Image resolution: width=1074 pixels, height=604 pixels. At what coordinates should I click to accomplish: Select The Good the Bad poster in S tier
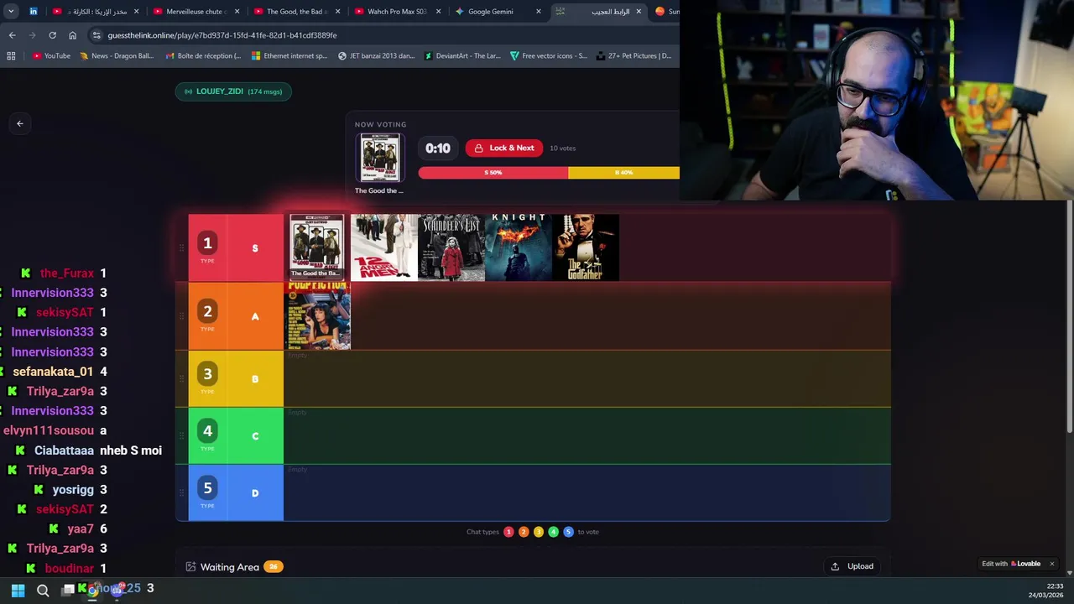pyautogui.click(x=316, y=247)
